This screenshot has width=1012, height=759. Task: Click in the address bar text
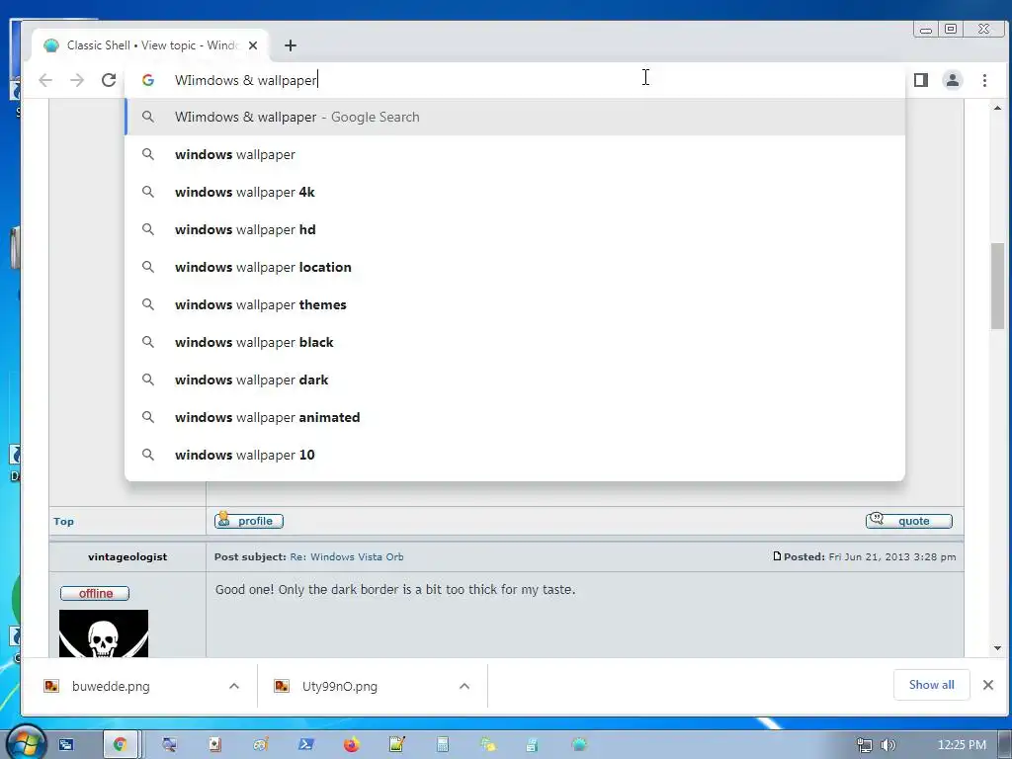point(245,80)
